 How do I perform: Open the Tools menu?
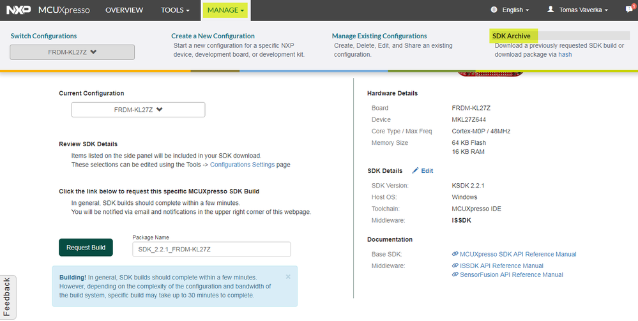175,10
